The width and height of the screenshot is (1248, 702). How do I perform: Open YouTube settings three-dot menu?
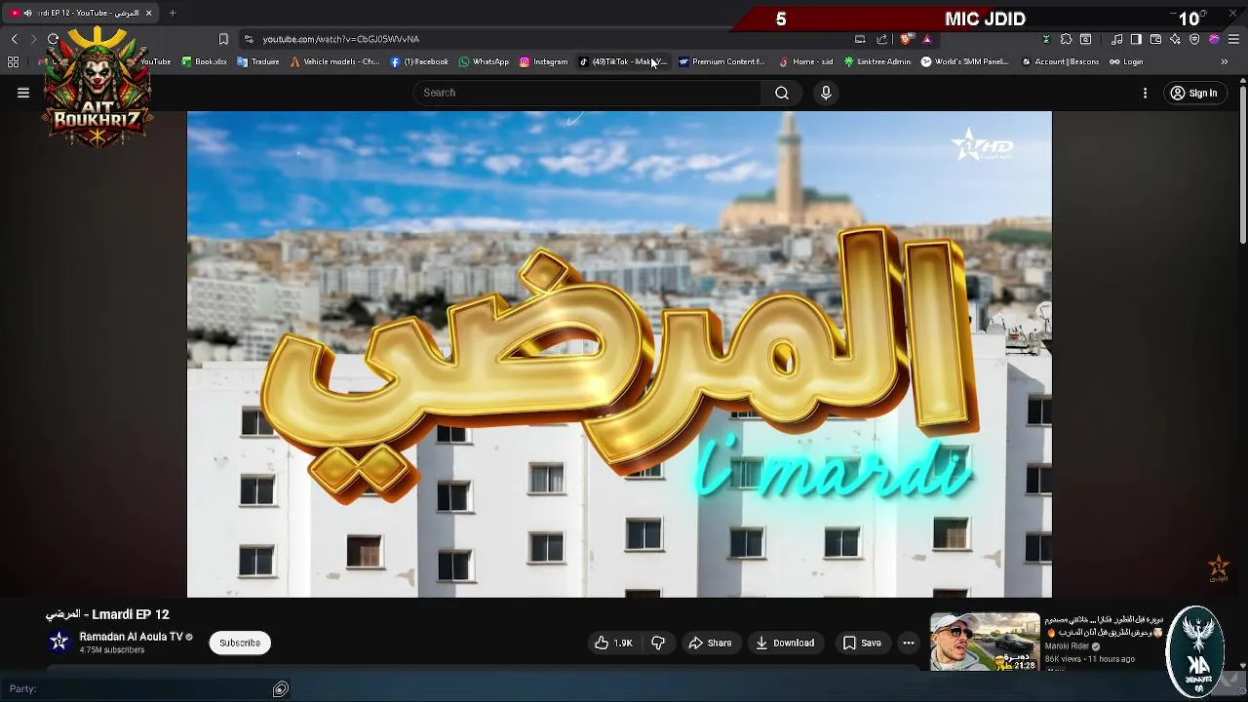pos(1146,93)
